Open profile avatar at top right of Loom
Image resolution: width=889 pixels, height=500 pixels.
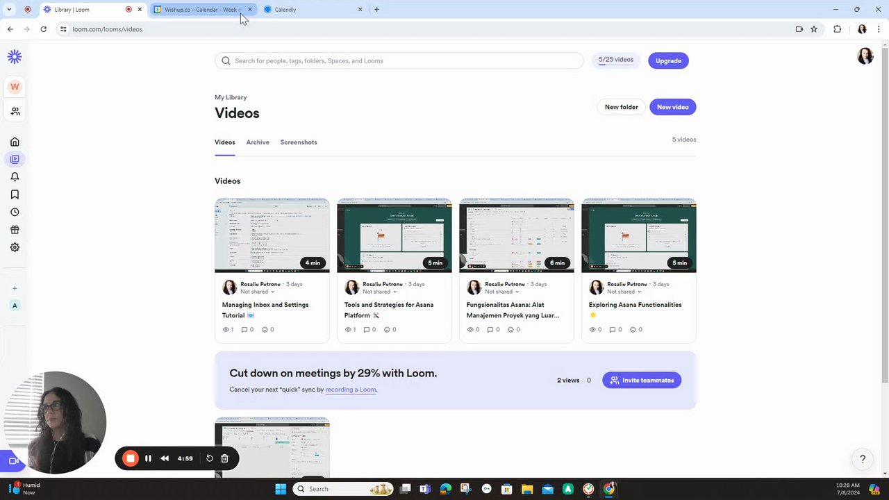click(x=865, y=56)
